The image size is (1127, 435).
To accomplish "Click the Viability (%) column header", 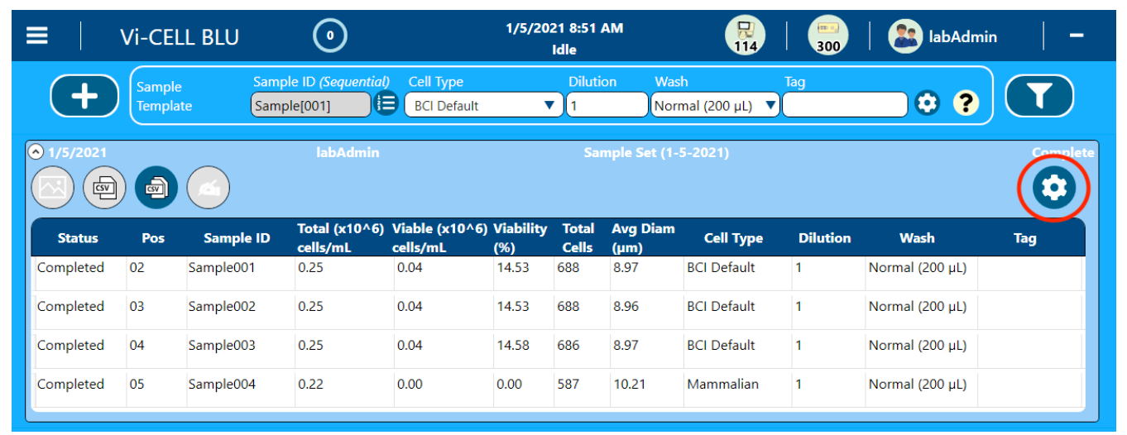I will [x=520, y=237].
